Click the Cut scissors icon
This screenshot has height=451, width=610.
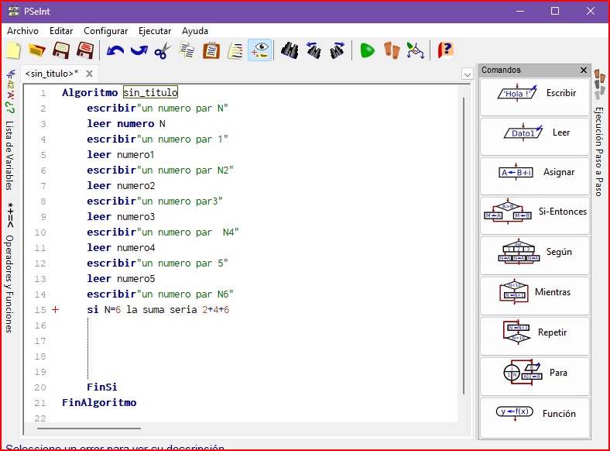[x=162, y=50]
